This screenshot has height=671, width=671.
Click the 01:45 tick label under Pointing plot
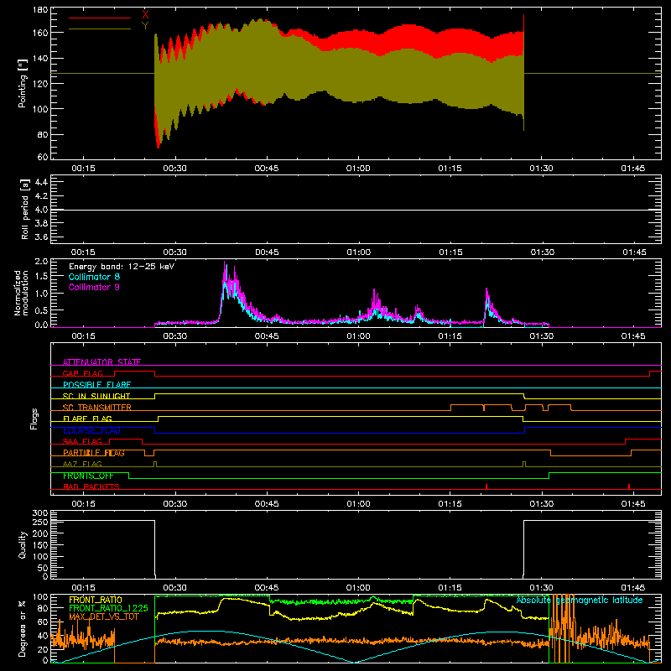click(x=633, y=169)
